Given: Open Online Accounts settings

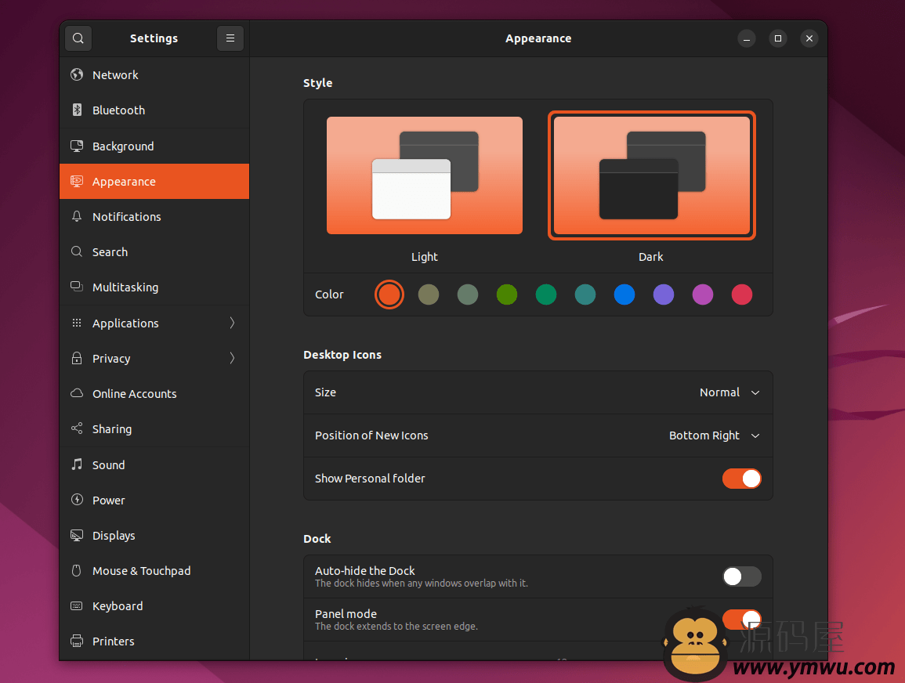Looking at the screenshot, I should [154, 394].
